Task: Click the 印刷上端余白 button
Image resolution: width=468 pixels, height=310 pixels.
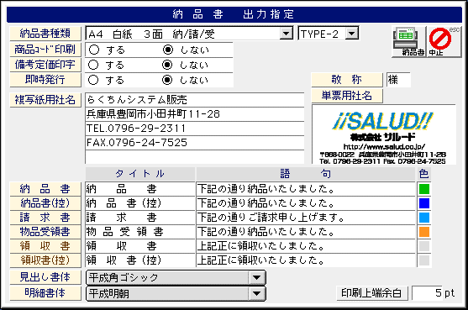Action: click(372, 293)
